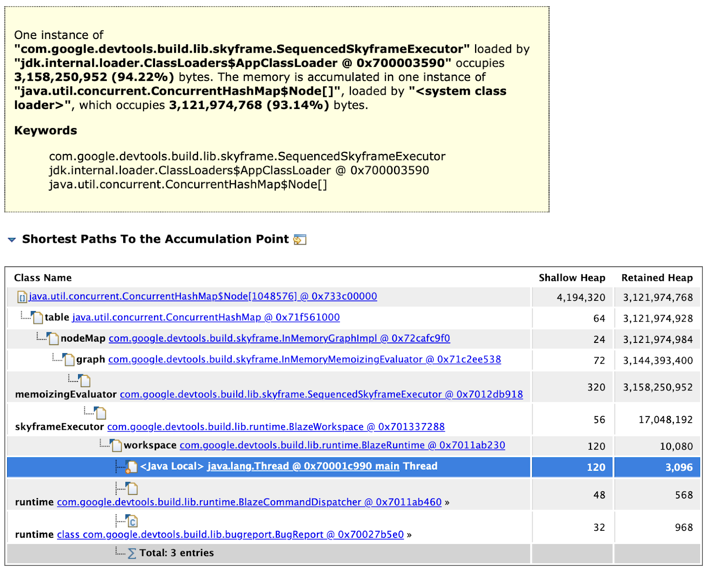Click shallow heap value 72
The width and height of the screenshot is (709, 572).
600,361
